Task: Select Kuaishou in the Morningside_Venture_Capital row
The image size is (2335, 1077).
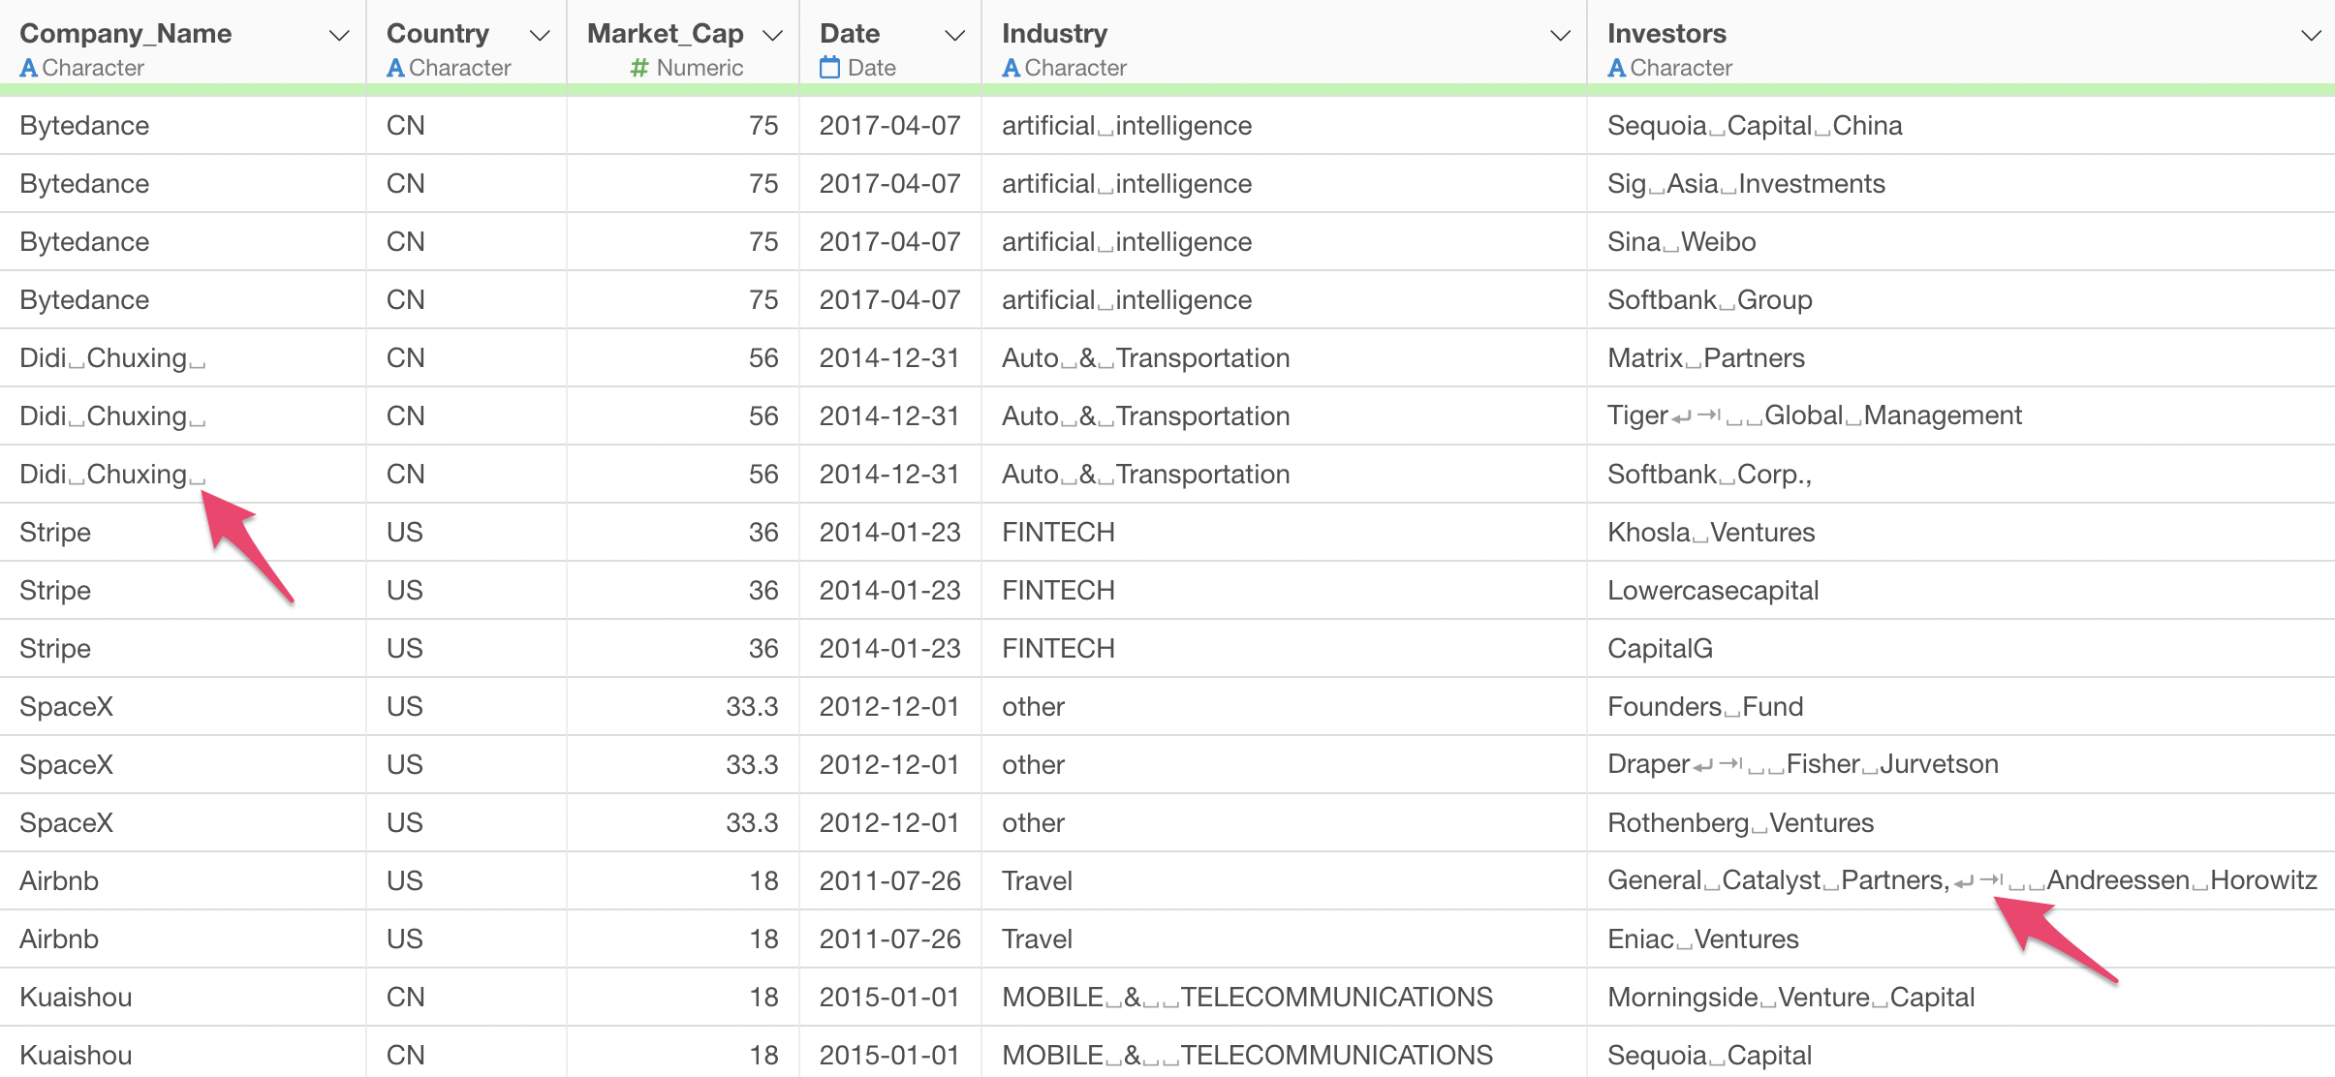Action: [183, 998]
